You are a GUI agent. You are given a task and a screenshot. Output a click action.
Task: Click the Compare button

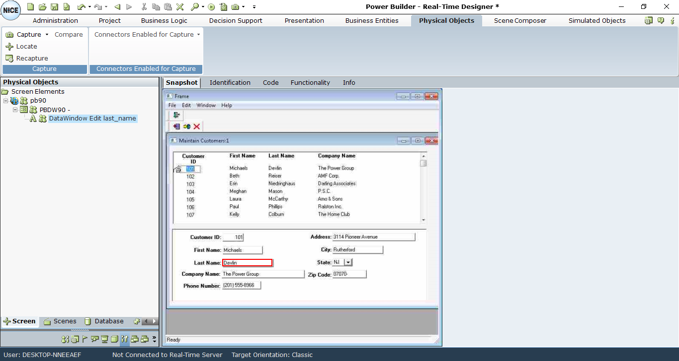69,35
